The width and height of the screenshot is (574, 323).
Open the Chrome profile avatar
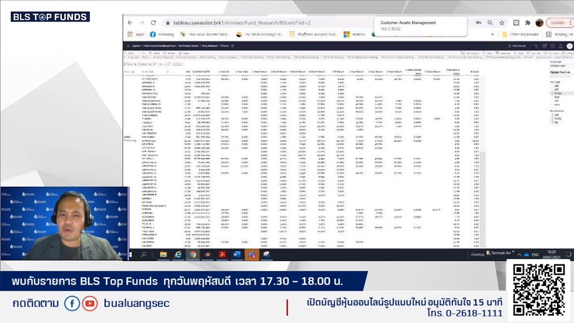point(539,22)
